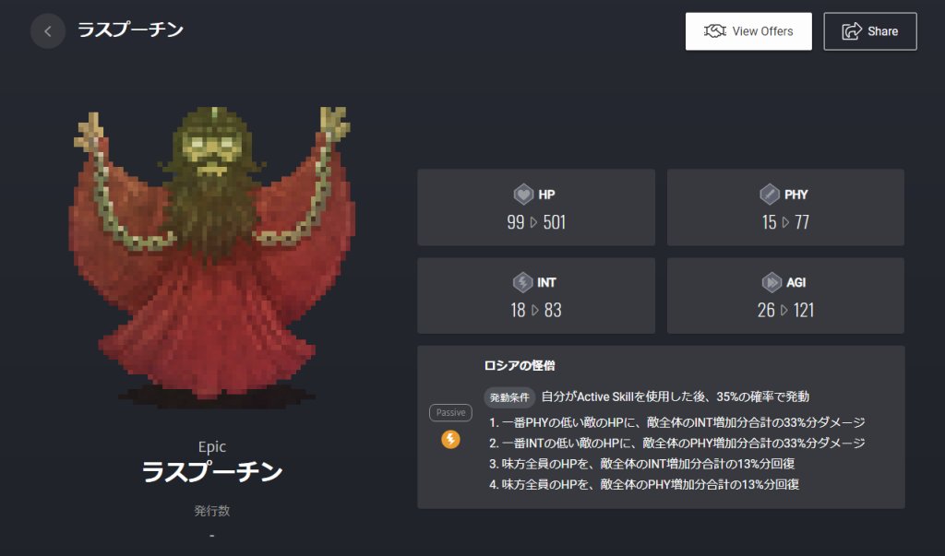Click the 発行数 issue count label
Viewport: 945px width, 556px height.
click(x=212, y=511)
